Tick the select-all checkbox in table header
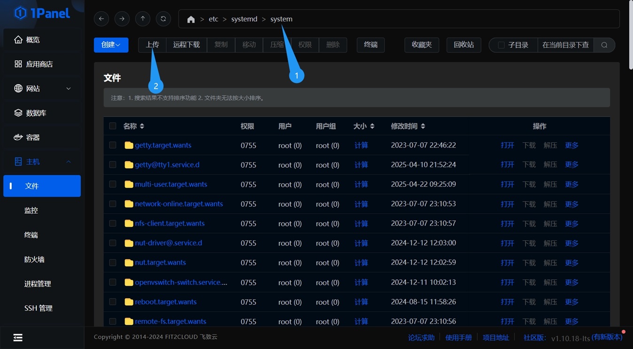 tap(113, 126)
